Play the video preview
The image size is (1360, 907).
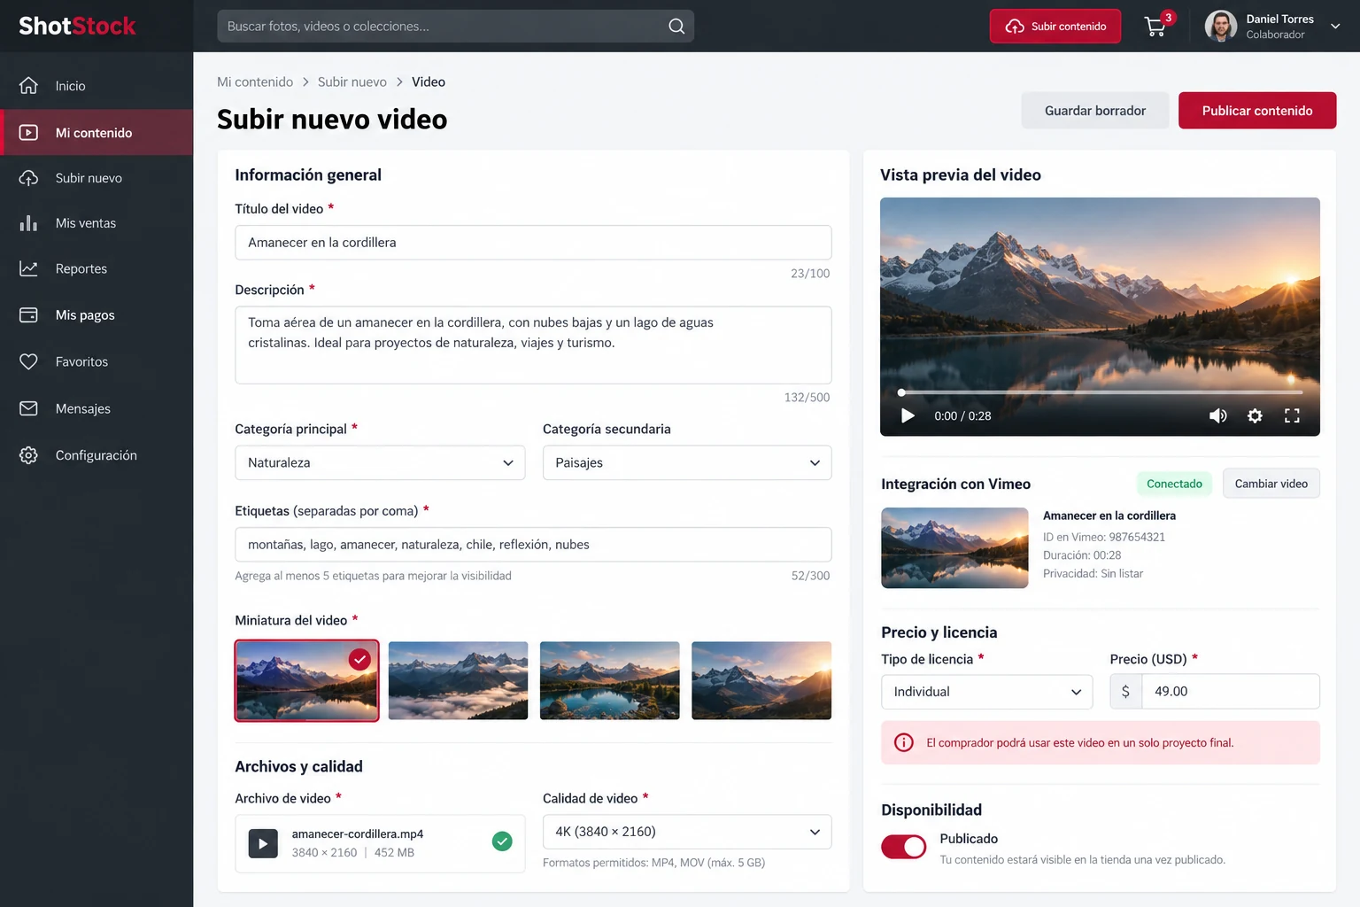pos(908,415)
